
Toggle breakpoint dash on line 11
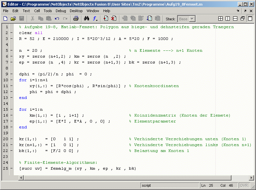(11, 86)
